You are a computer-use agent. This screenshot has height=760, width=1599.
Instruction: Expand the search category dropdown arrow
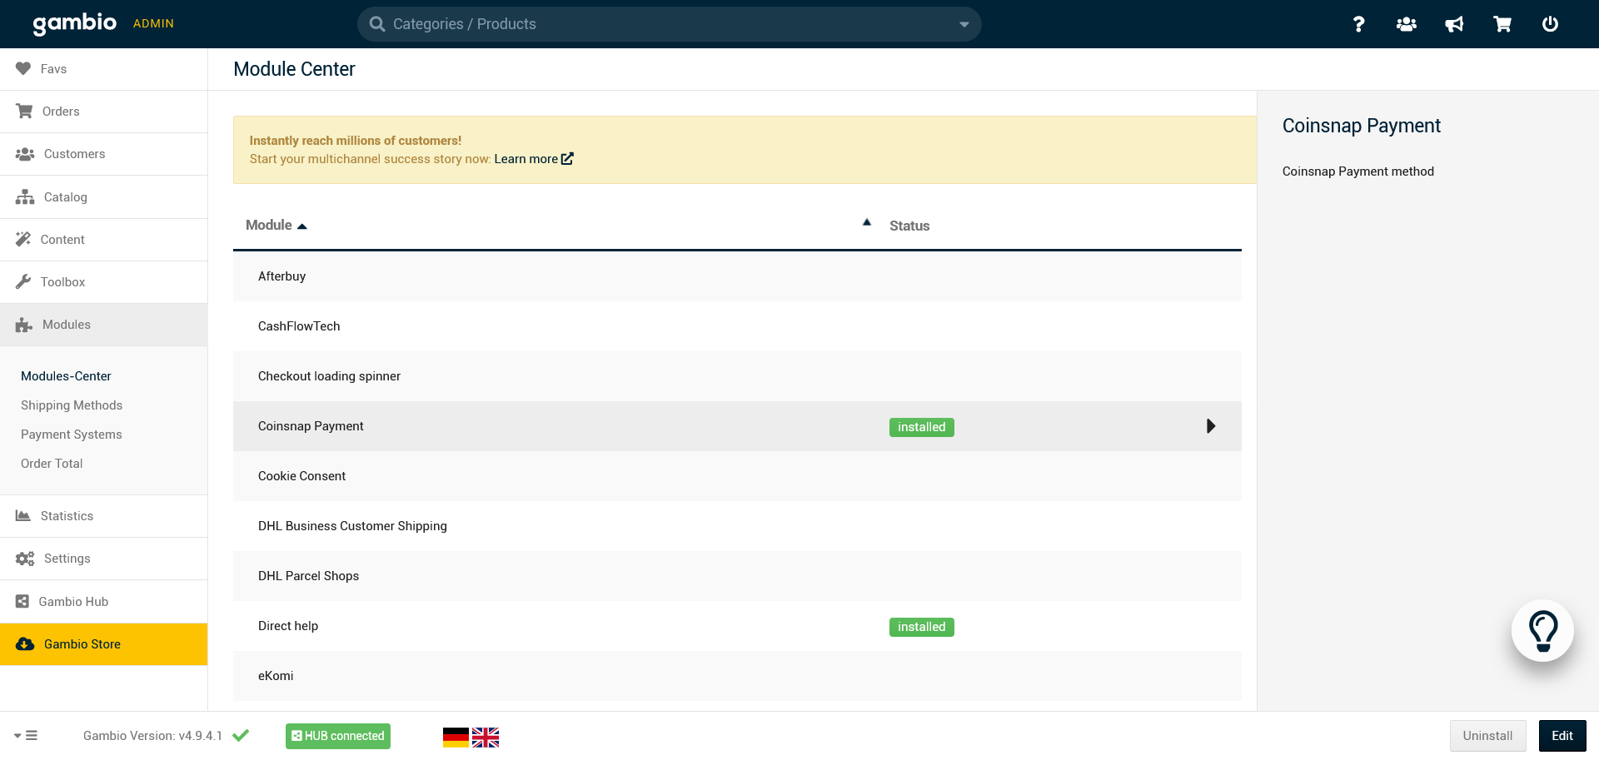(964, 24)
